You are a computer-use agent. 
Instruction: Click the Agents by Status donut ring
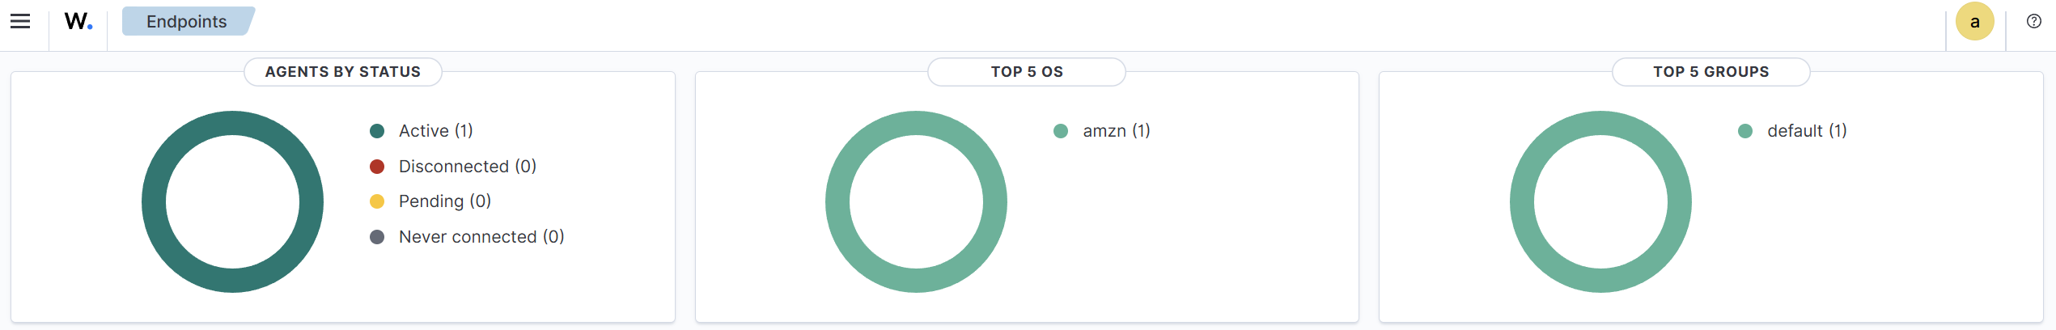coord(154,202)
